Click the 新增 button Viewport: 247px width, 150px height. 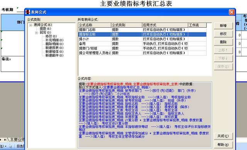pos(223,26)
